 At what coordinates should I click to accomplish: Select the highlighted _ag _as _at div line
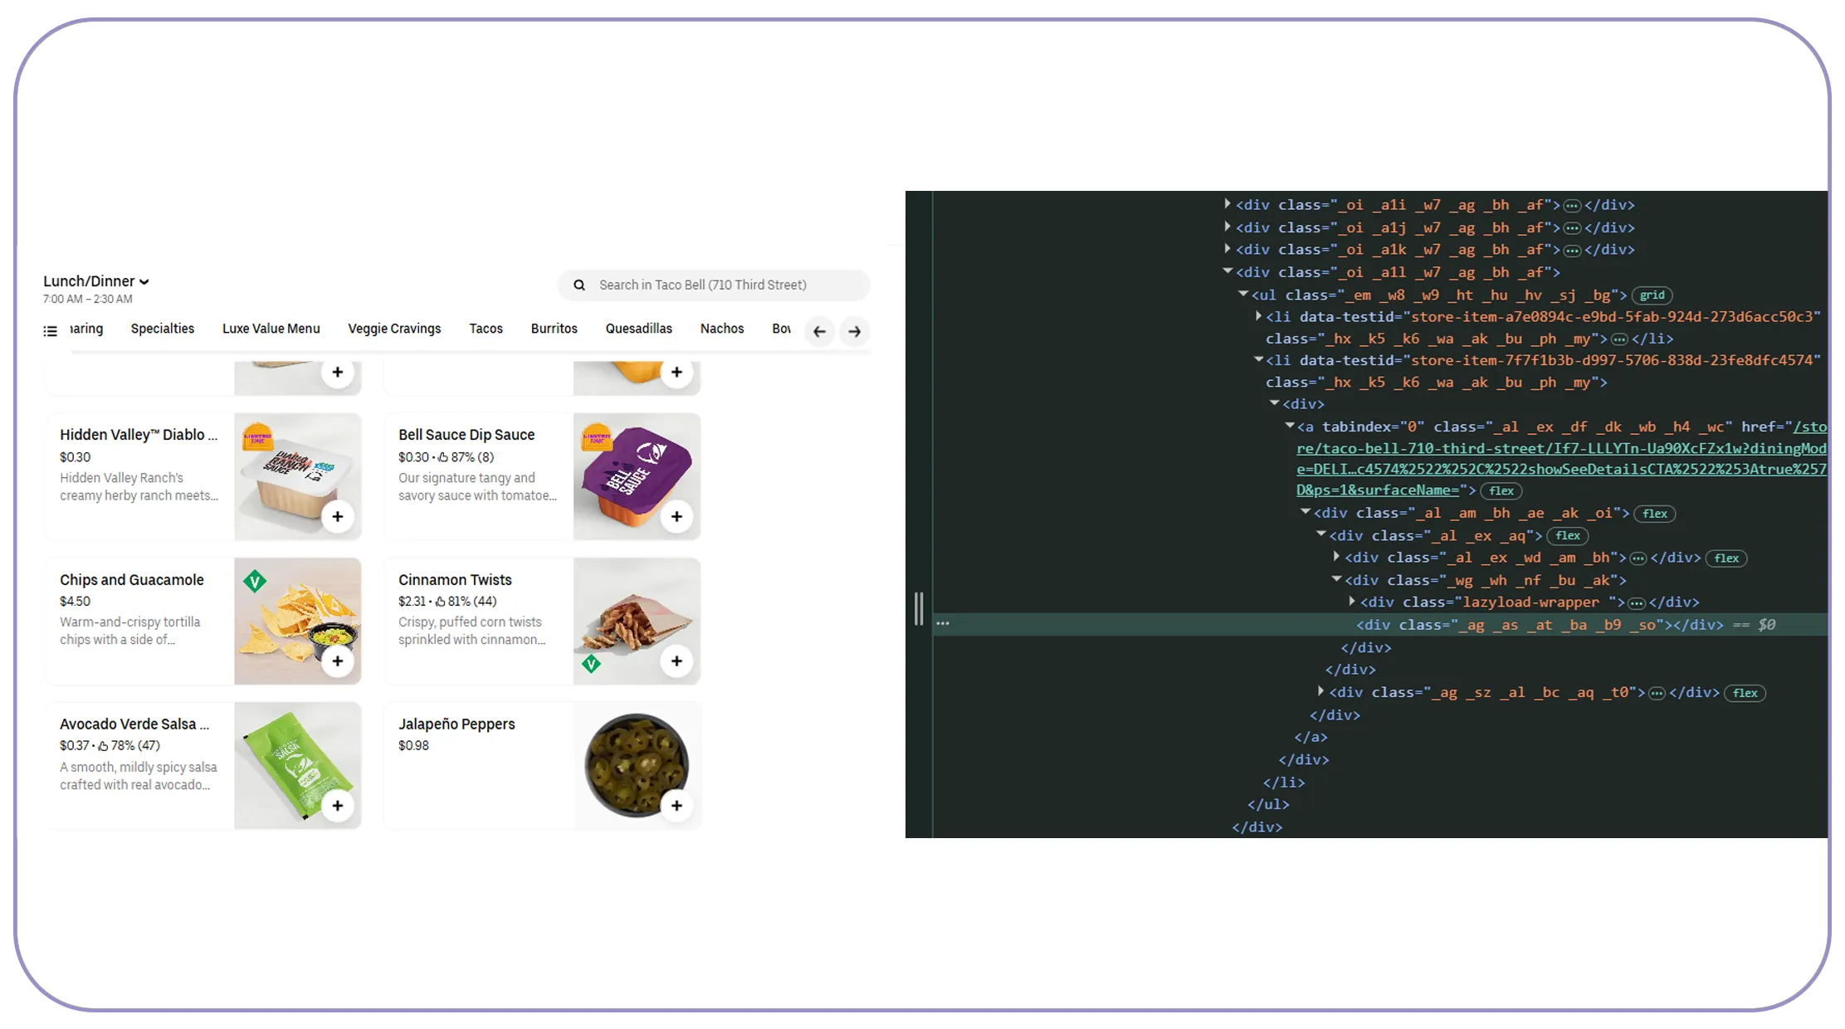coord(1379,625)
